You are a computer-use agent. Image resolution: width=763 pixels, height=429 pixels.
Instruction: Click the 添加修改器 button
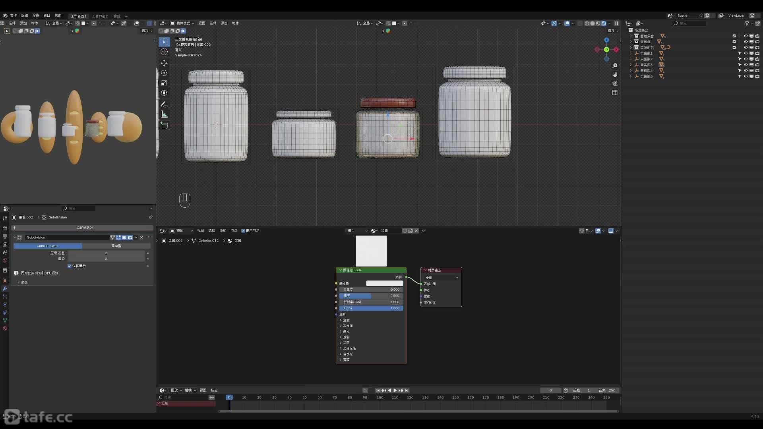[85, 228]
